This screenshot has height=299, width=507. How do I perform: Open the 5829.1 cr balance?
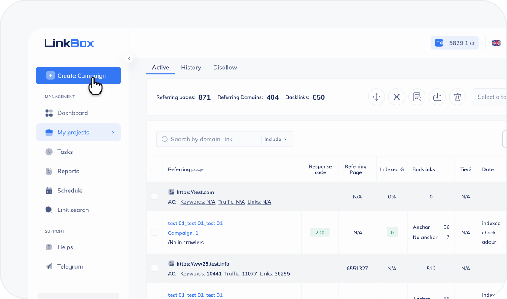point(454,43)
